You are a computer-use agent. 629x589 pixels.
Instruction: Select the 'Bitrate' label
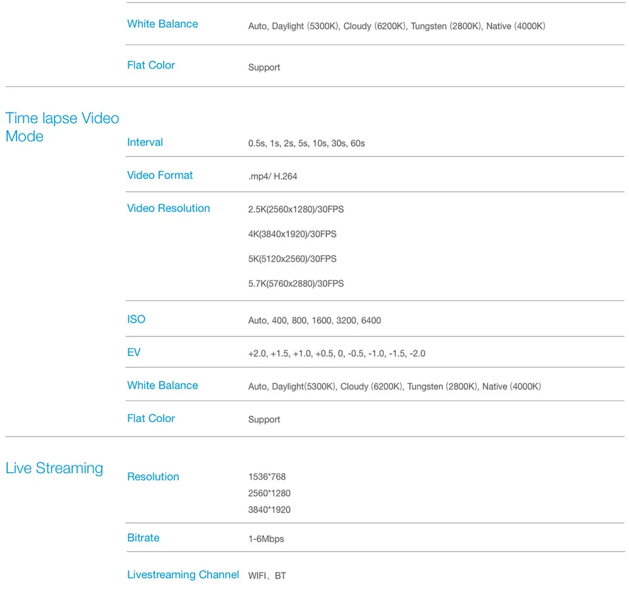[x=143, y=538]
